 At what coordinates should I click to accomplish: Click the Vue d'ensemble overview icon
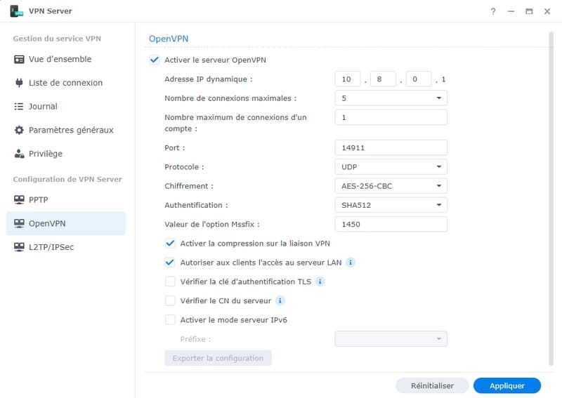pyautogui.click(x=20, y=60)
